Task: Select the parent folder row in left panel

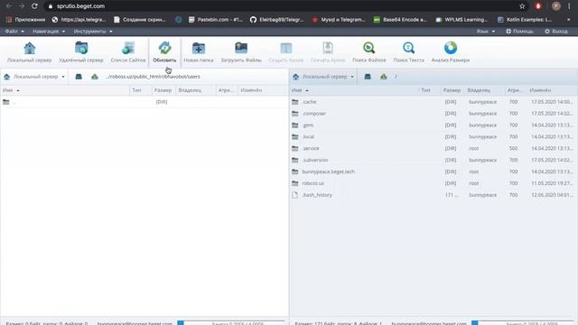Action: [x=144, y=102]
